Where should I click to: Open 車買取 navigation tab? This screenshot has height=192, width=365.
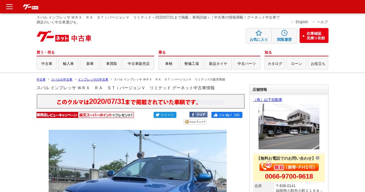pos(111,64)
